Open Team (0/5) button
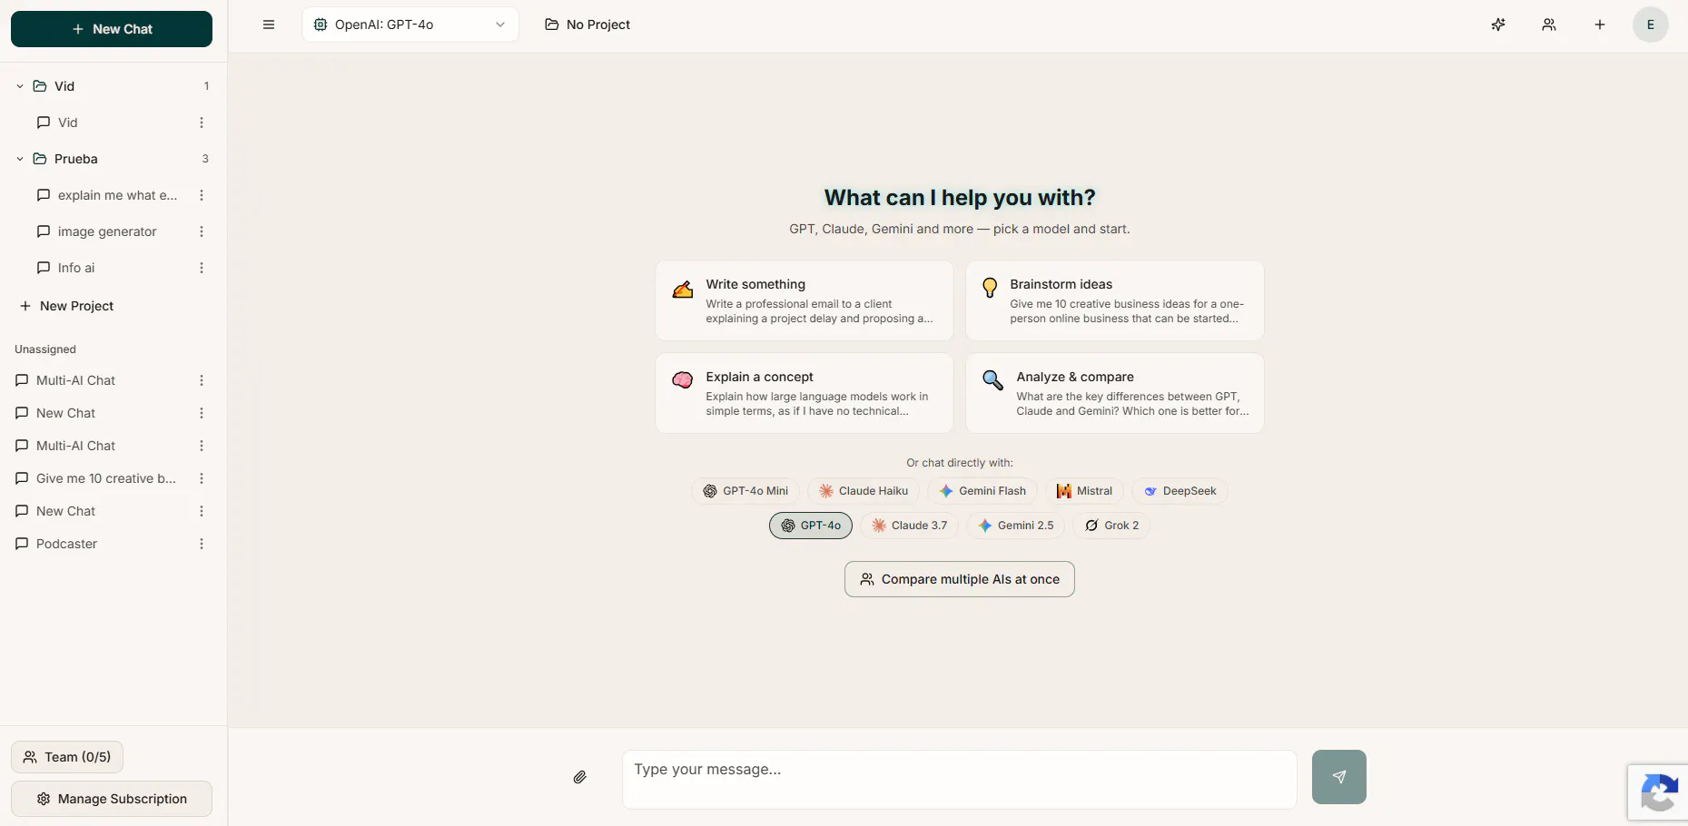 coord(67,757)
